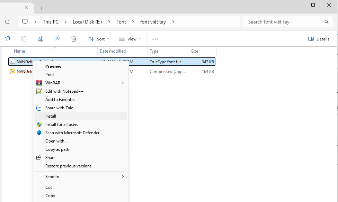Click the Paste icon in the toolbar
The width and height of the screenshot is (338, 202).
pyautogui.click(x=24, y=39)
